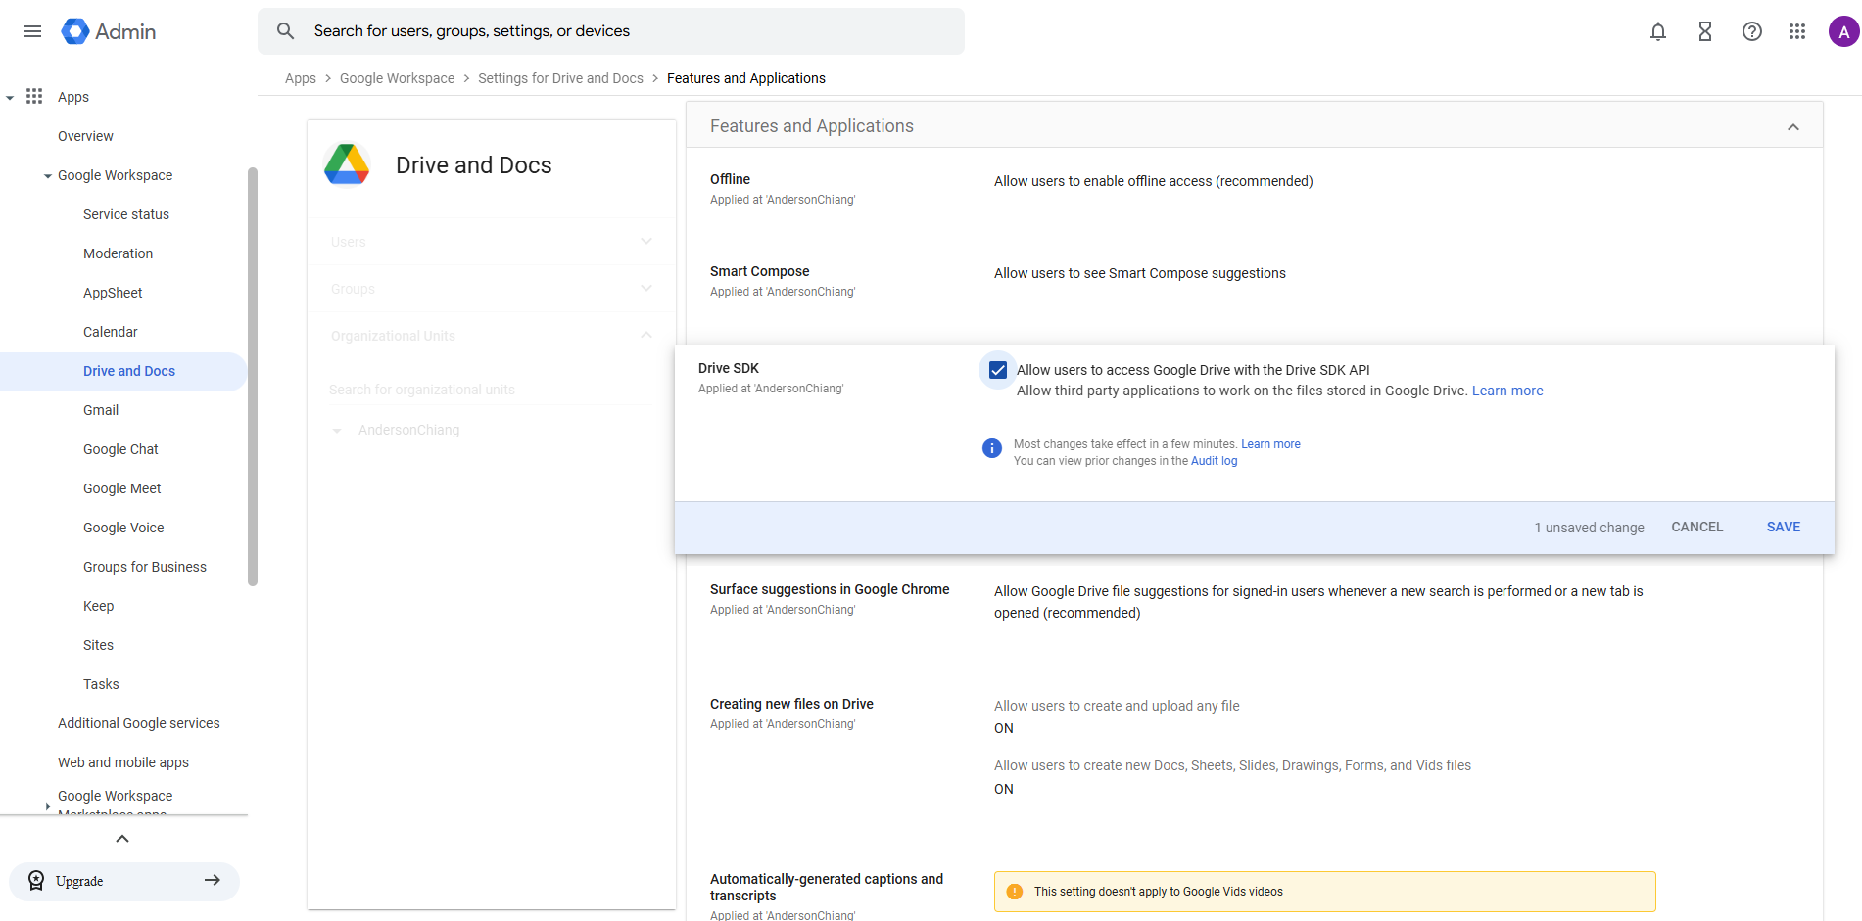Image resolution: width=1862 pixels, height=921 pixels.
Task: Go to Apps breadcrumb
Action: [x=301, y=78]
